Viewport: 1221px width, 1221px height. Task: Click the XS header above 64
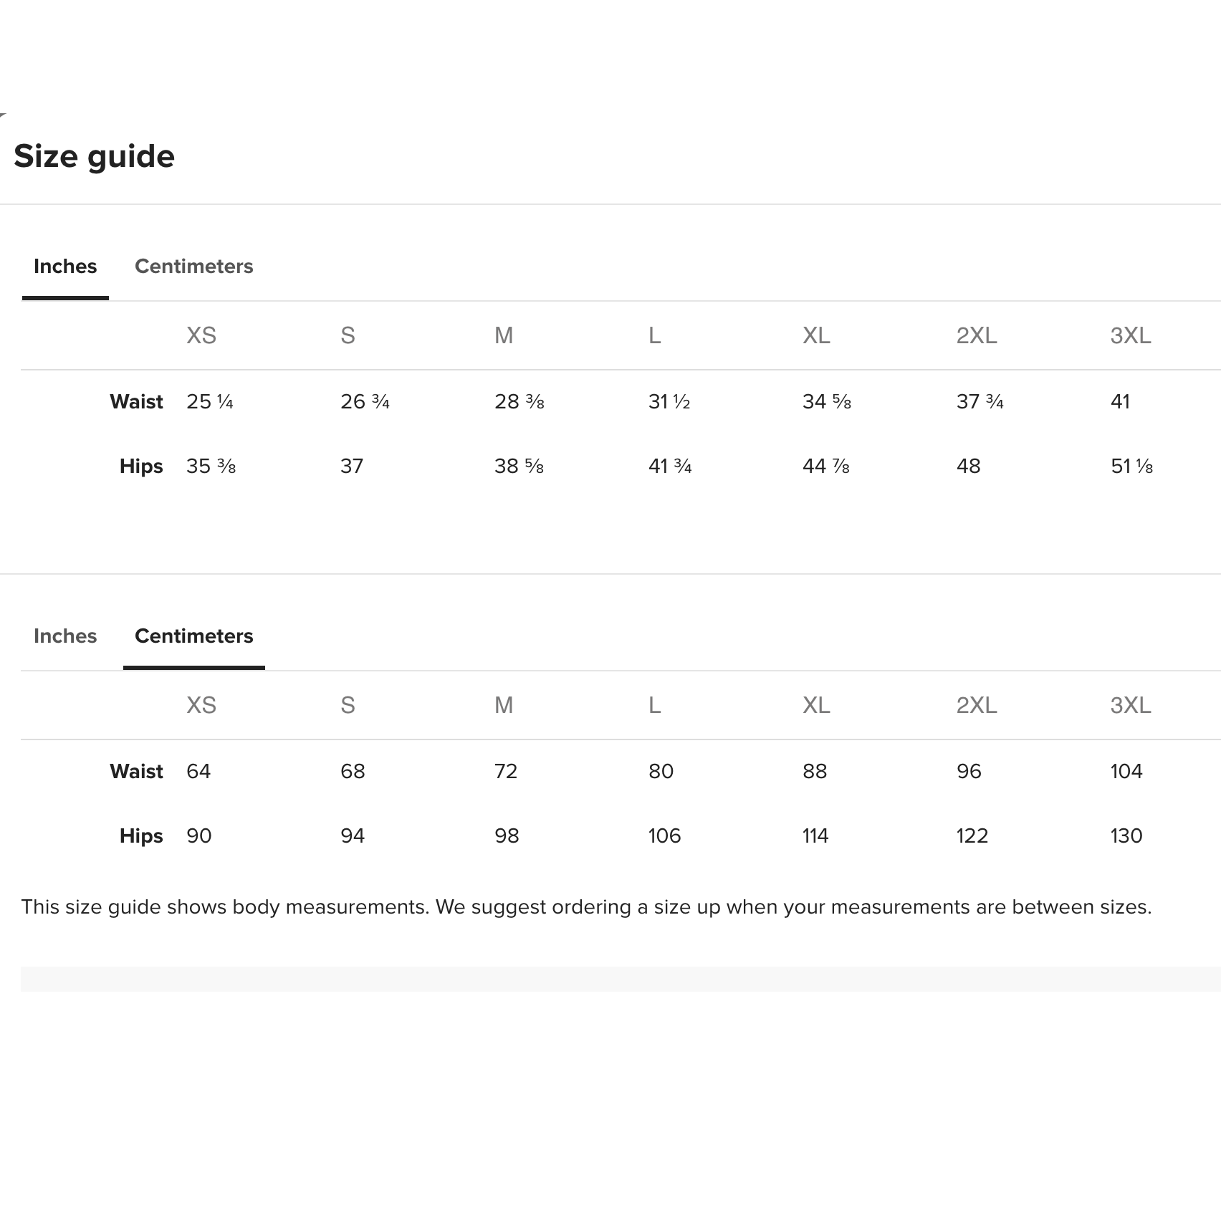[201, 705]
